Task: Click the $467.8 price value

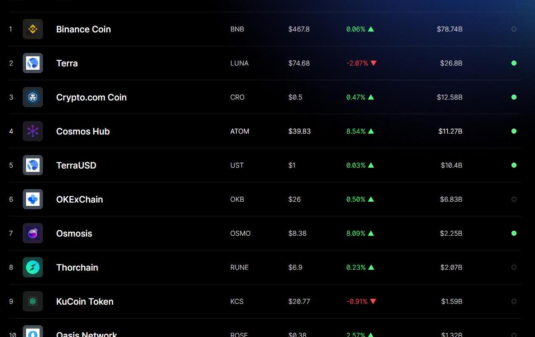Action: pyautogui.click(x=299, y=29)
